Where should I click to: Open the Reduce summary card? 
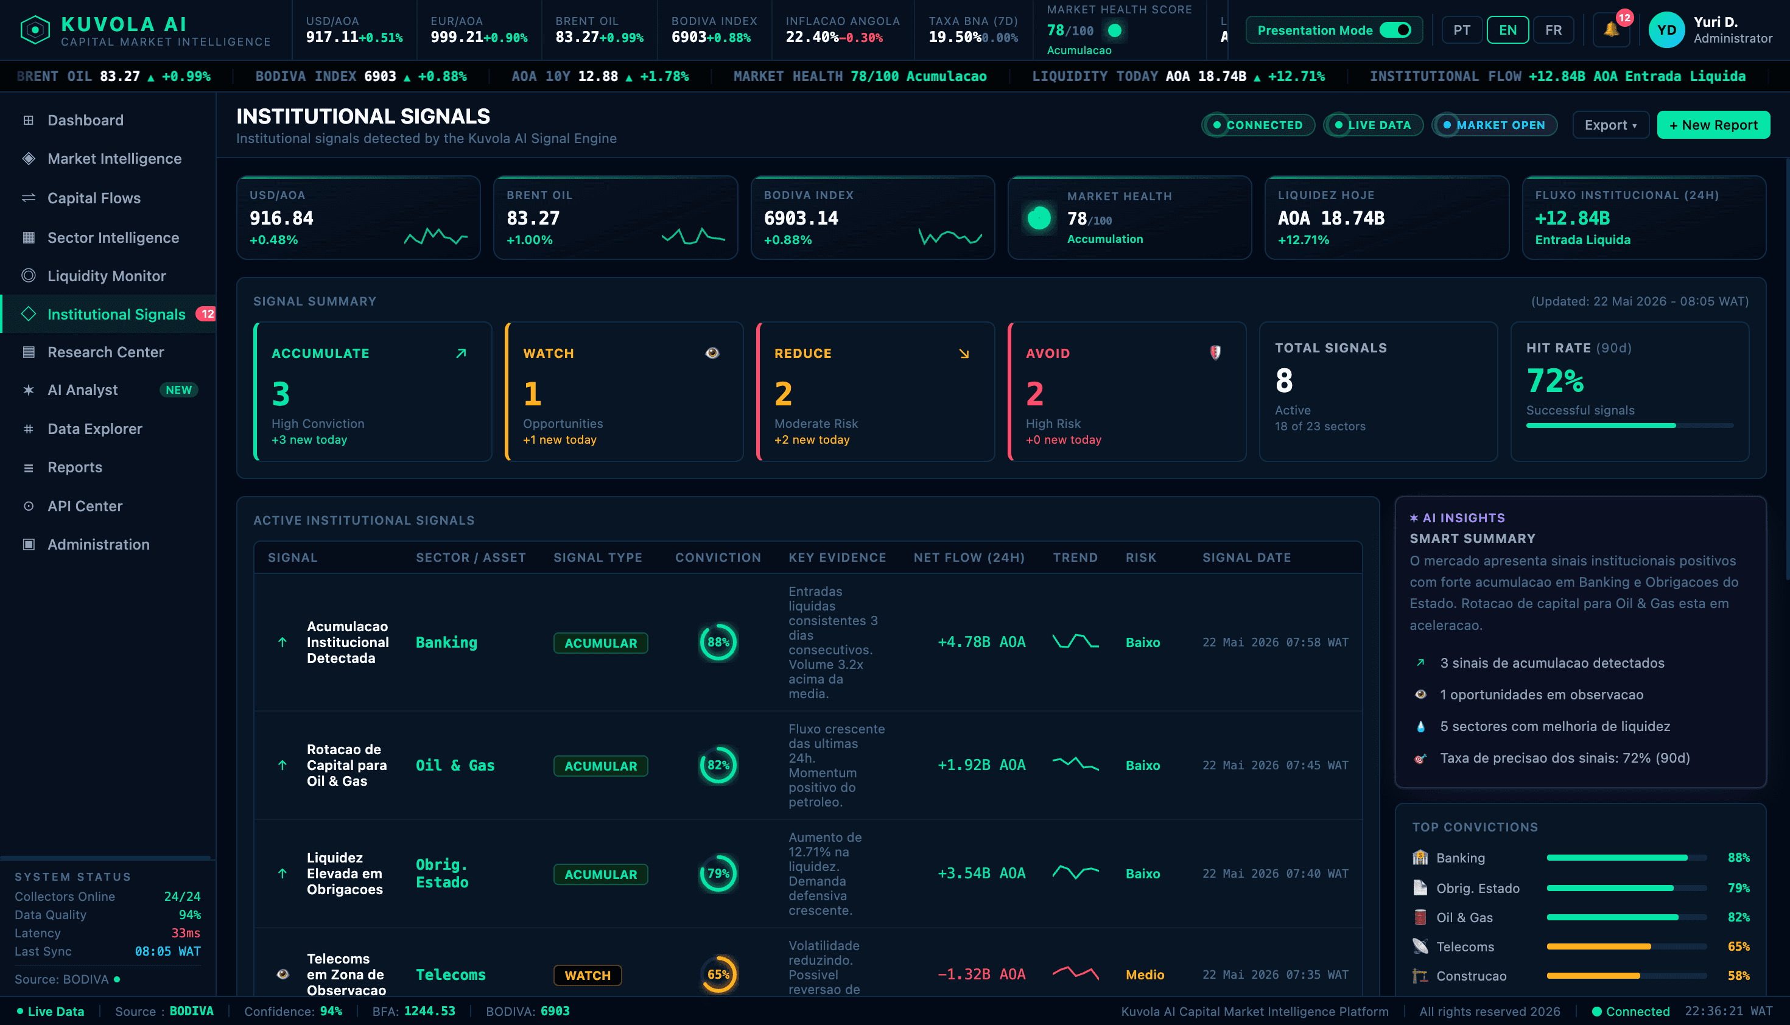pyautogui.click(x=876, y=392)
